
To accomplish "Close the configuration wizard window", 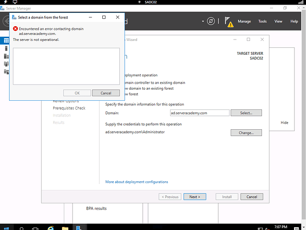I will pos(262,40).
